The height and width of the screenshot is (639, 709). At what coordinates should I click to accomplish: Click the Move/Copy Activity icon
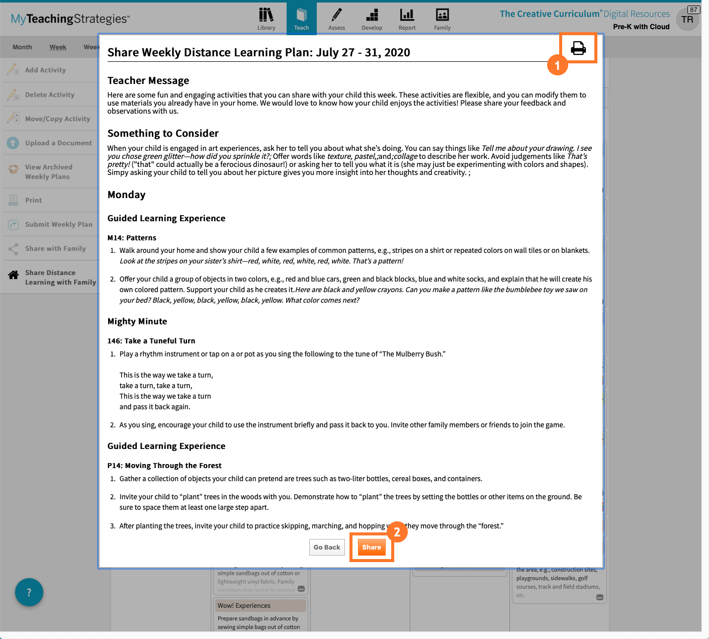point(14,119)
